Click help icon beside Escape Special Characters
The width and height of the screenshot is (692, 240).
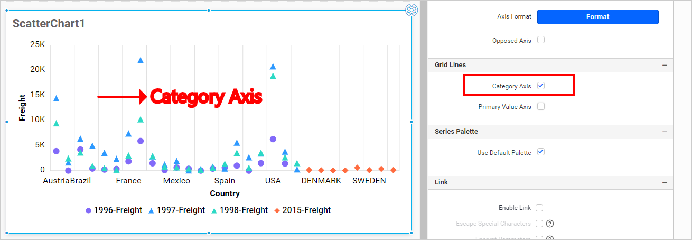[x=549, y=224]
